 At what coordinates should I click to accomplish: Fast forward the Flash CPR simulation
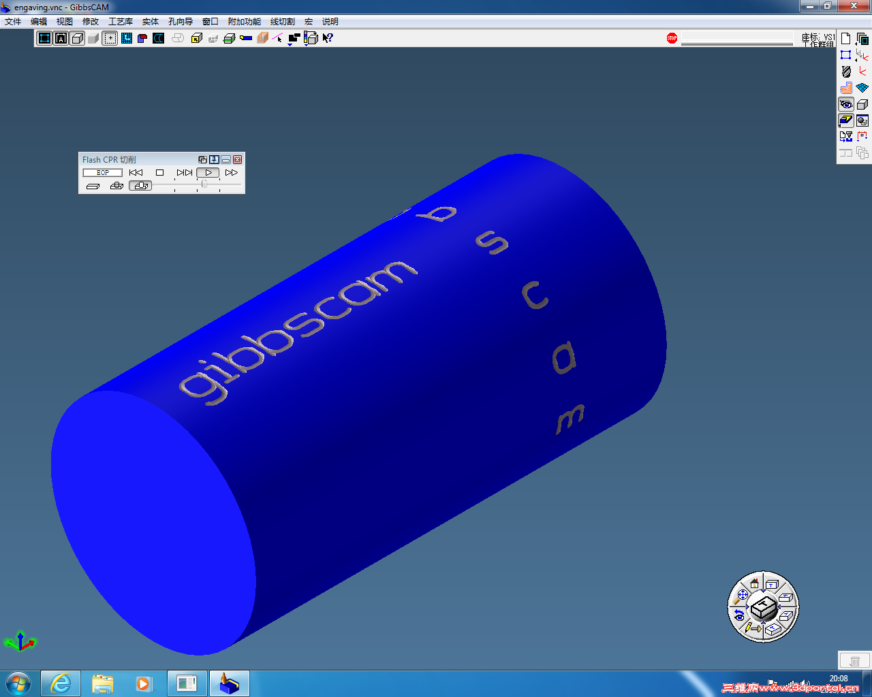click(232, 173)
